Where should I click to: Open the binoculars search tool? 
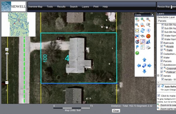[143, 36]
